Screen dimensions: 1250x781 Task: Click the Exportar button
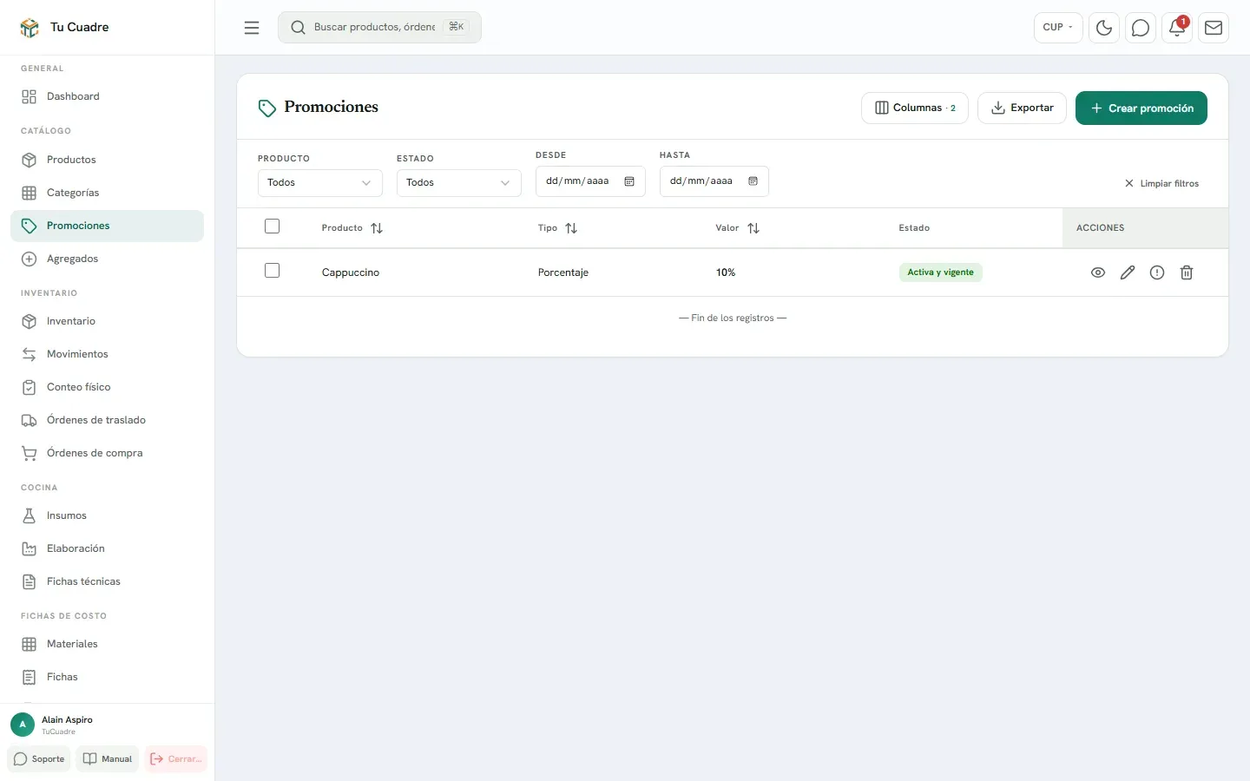tap(1022, 108)
